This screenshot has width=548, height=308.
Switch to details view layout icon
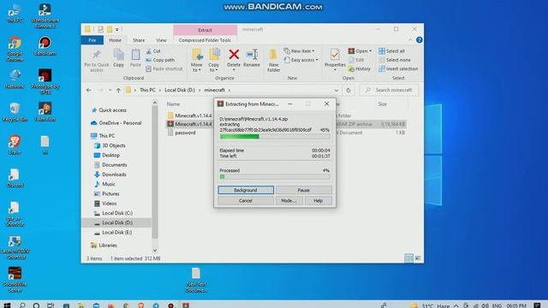408,258
